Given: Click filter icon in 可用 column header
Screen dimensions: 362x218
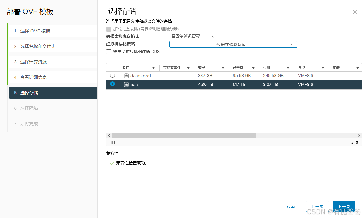Looking at the screenshot, I should 288,68.
